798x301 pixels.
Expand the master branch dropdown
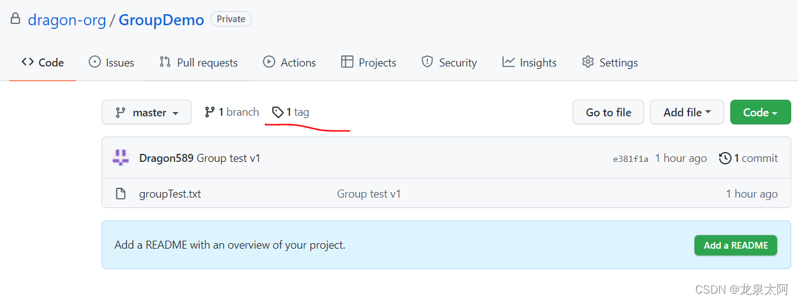pos(147,112)
